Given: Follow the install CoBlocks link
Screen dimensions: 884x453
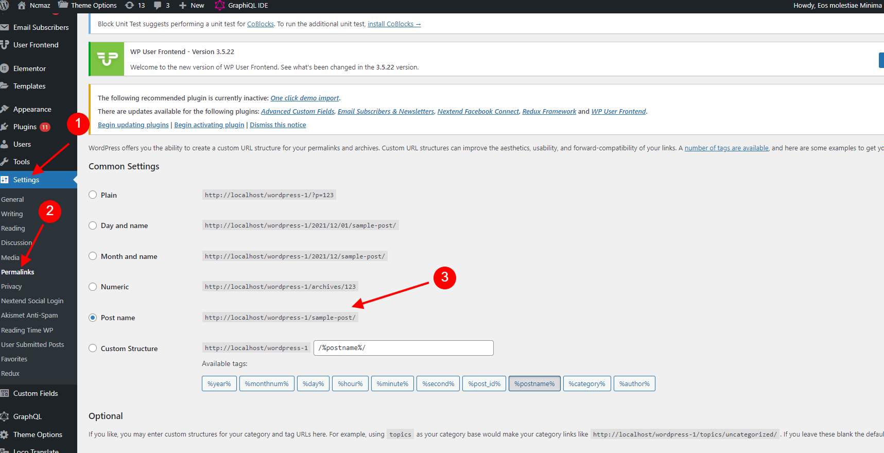Looking at the screenshot, I should coord(394,24).
